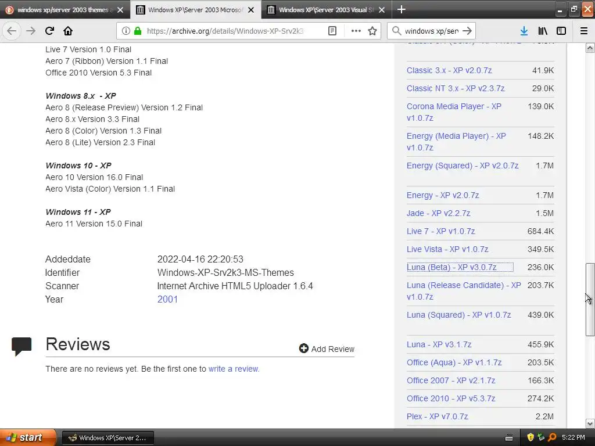Click the scrollbar down arrow

click(x=590, y=423)
